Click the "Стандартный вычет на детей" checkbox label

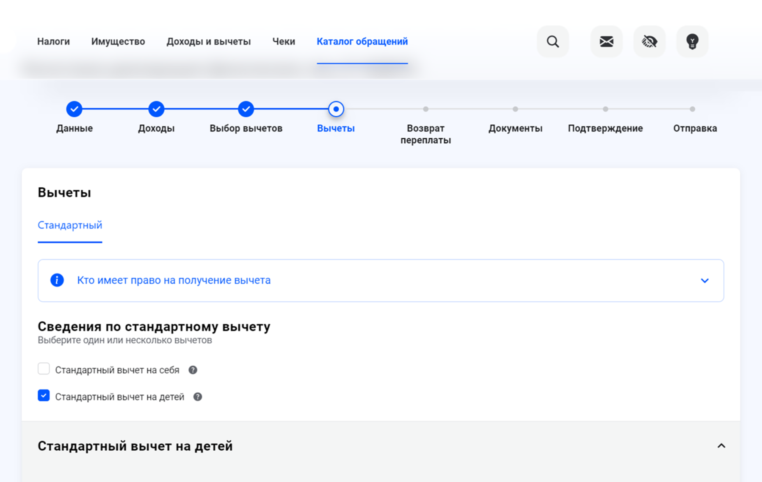pos(120,397)
